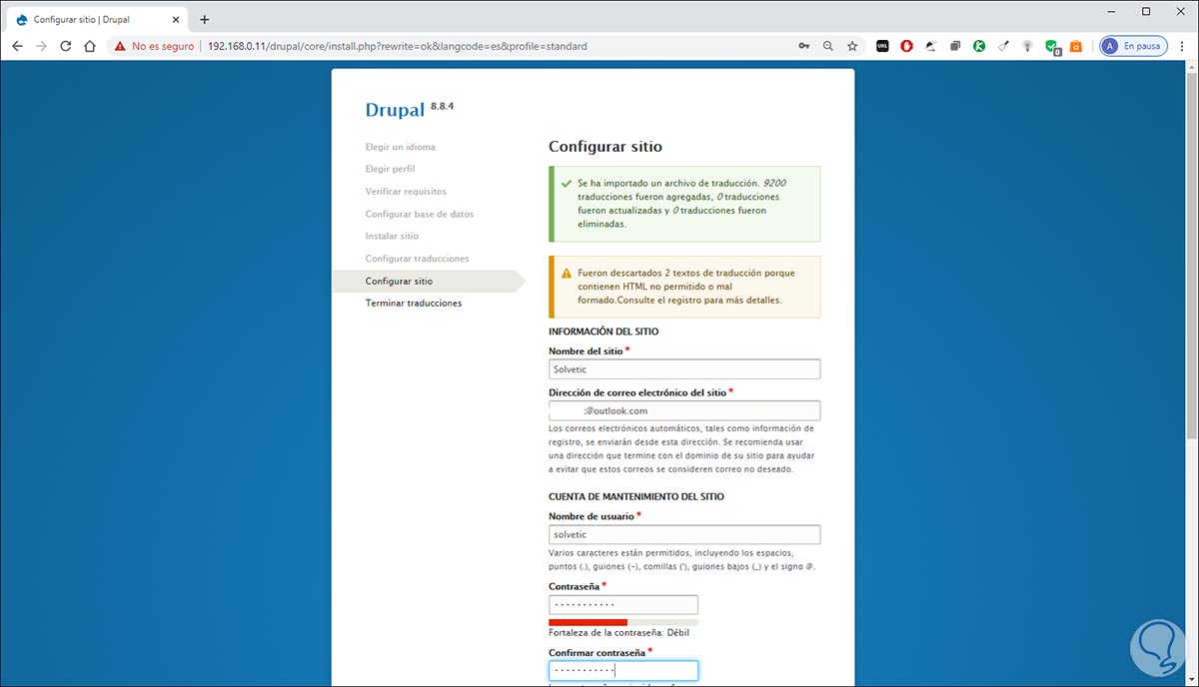The width and height of the screenshot is (1199, 687).
Task: Select 'Elegir perfil' step
Action: click(x=391, y=169)
